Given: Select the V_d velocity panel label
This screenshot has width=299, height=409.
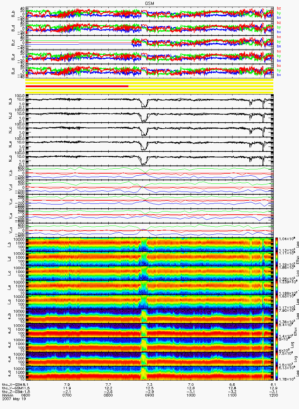Looking at the screenshot, I should [11, 187].
